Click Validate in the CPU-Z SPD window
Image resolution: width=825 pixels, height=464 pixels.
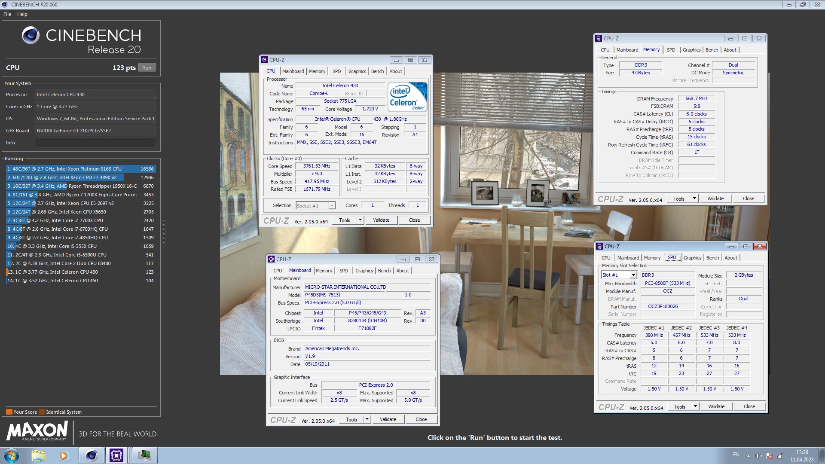[716, 406]
